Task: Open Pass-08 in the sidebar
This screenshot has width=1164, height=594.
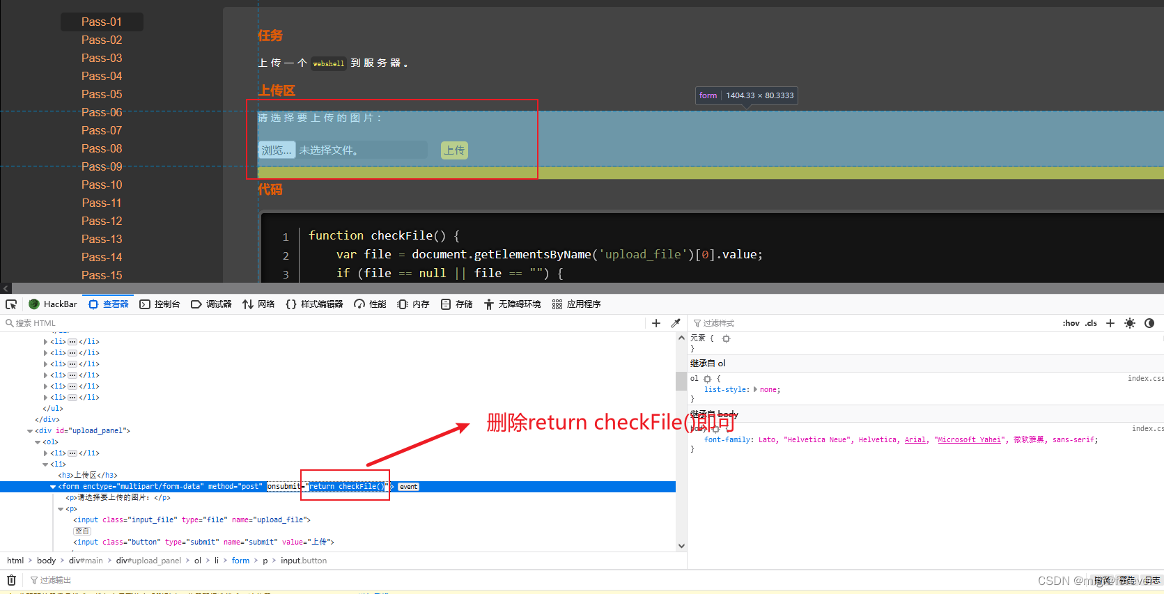Action: pos(102,148)
